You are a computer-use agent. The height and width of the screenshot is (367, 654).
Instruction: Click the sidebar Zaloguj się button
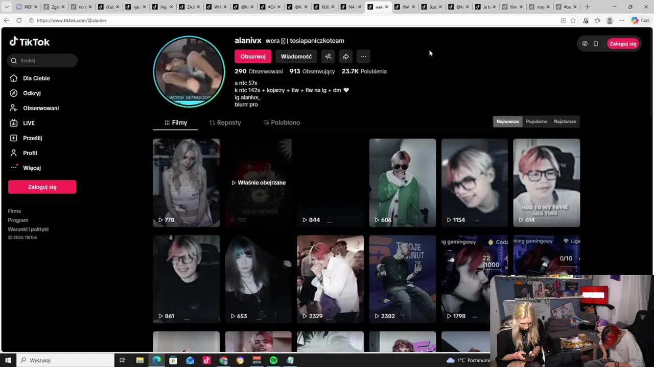42,187
